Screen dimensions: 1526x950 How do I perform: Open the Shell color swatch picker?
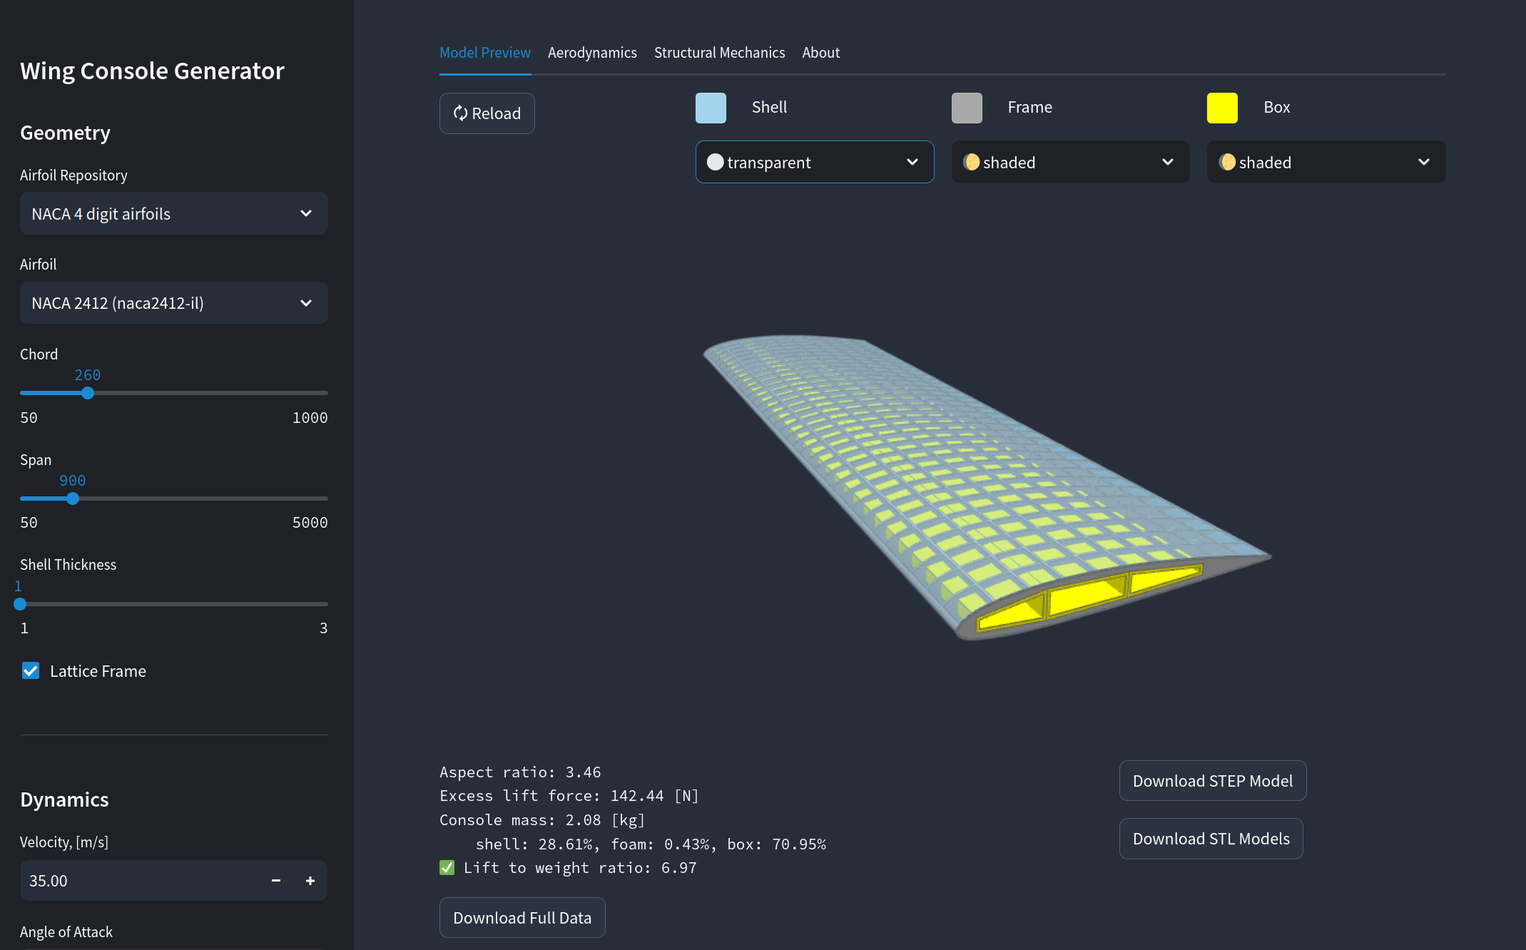point(711,108)
